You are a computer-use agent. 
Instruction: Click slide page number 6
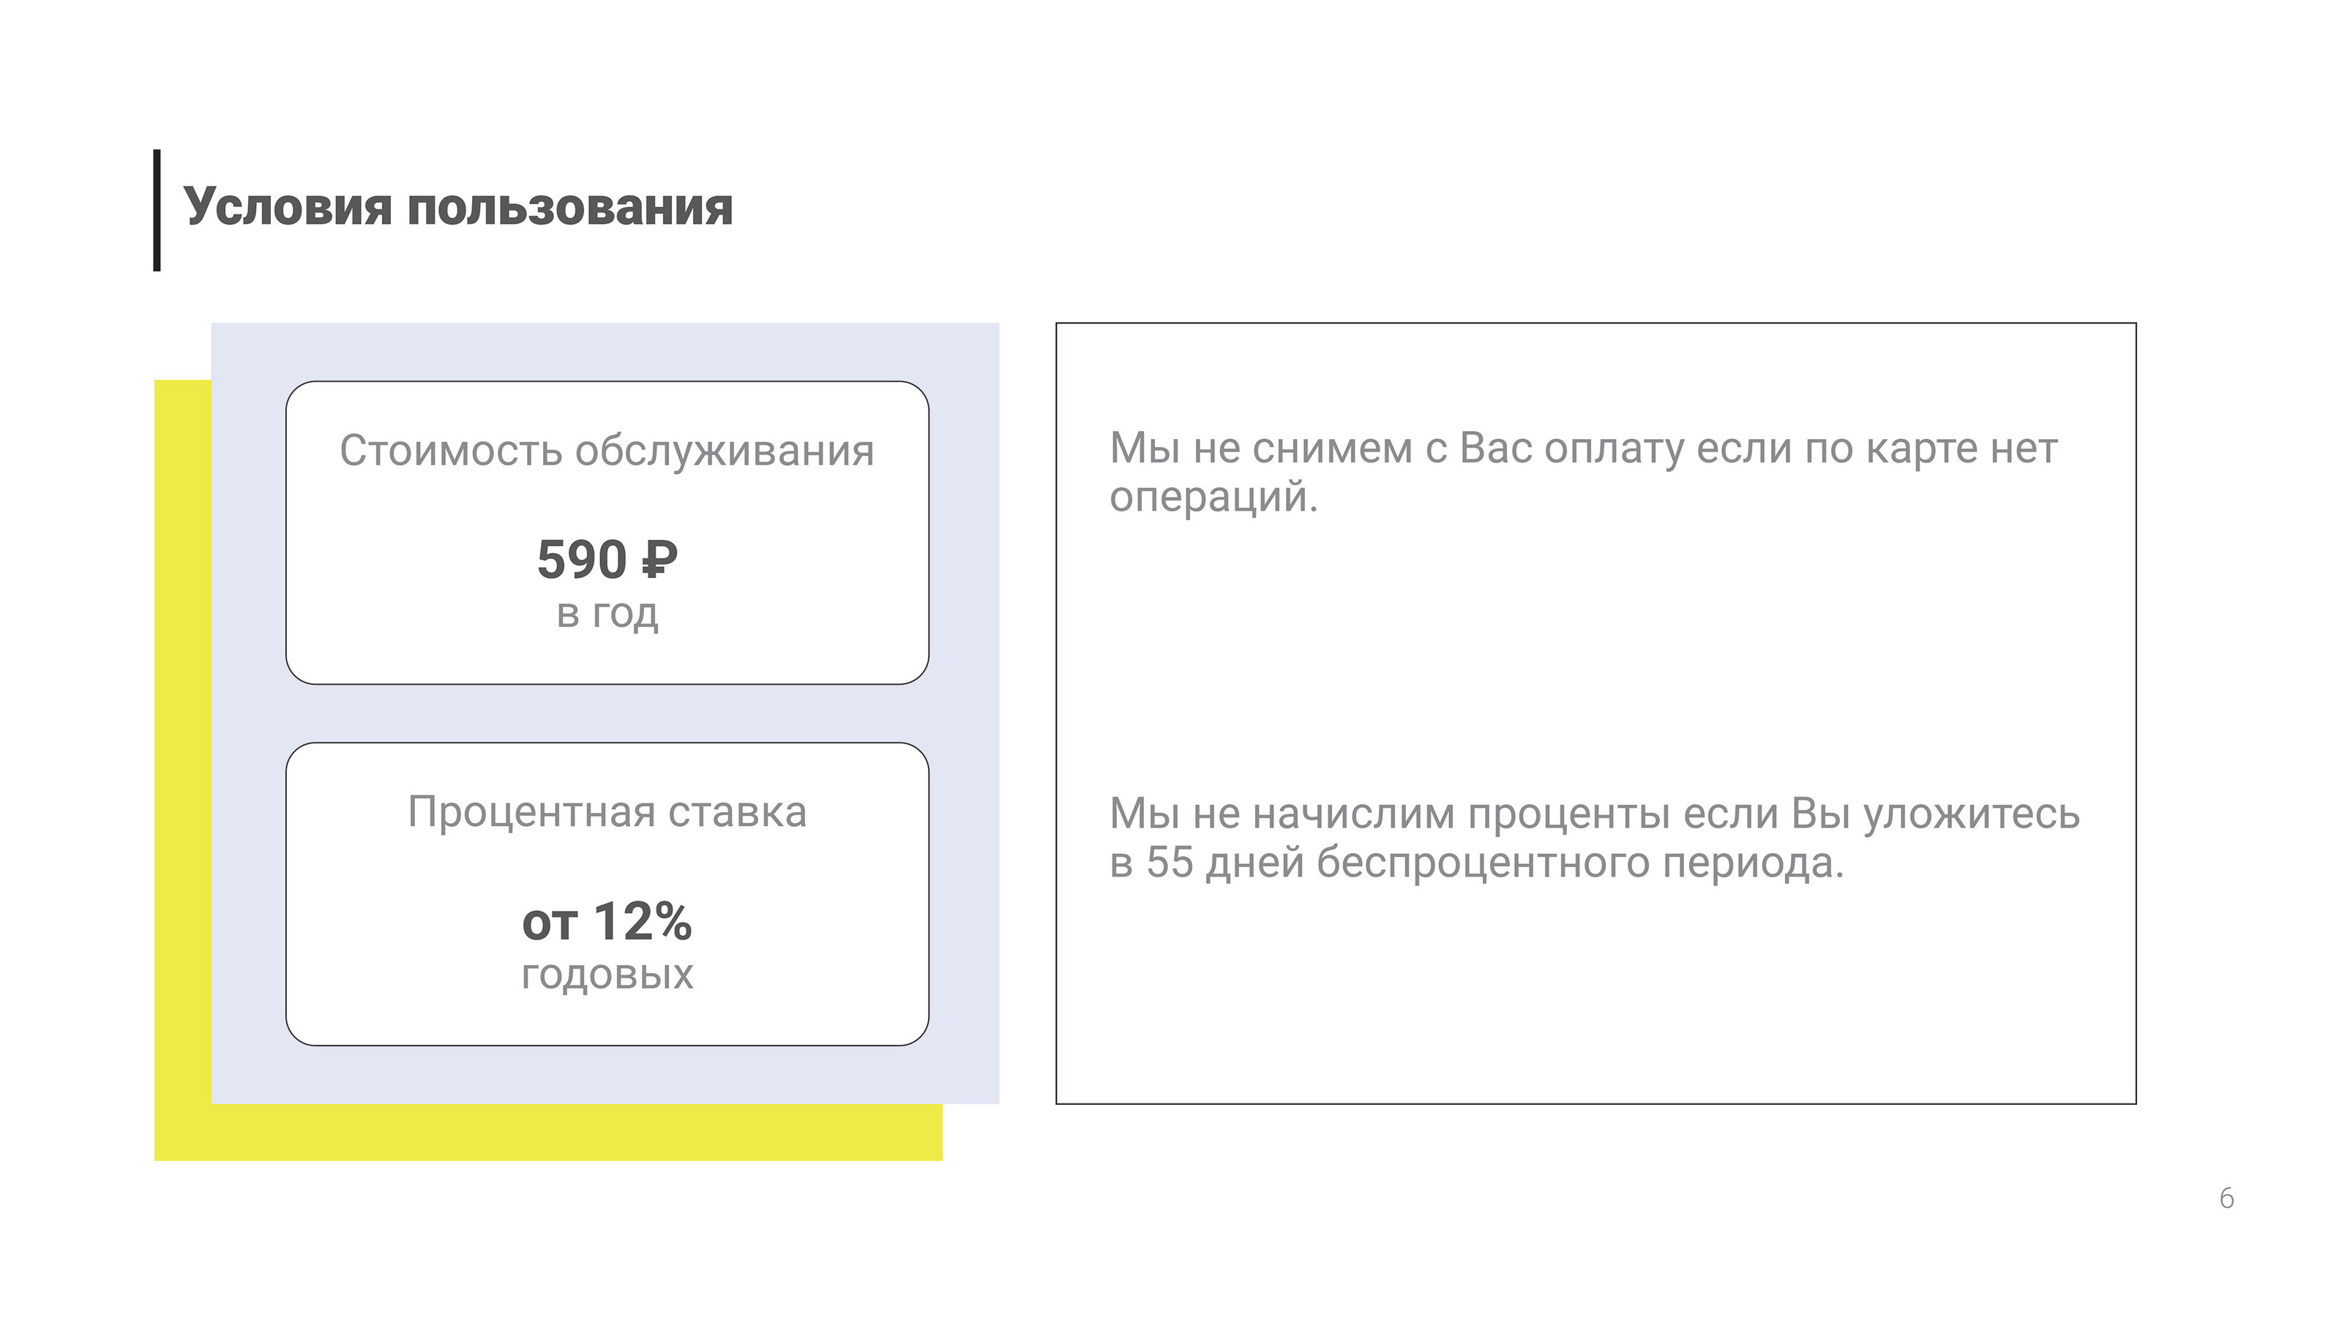(x=2226, y=1198)
